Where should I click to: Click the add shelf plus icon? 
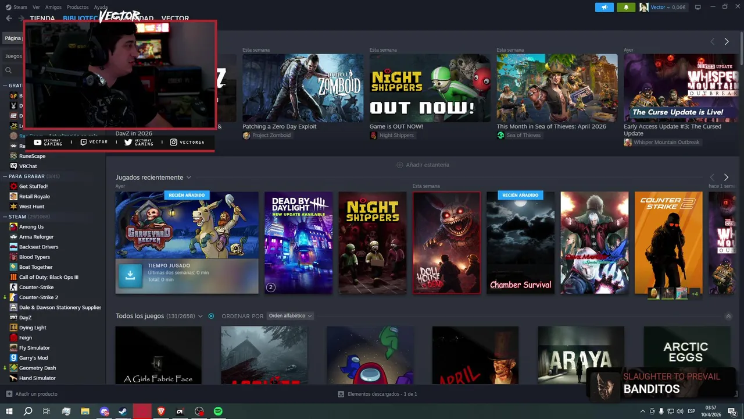point(399,165)
